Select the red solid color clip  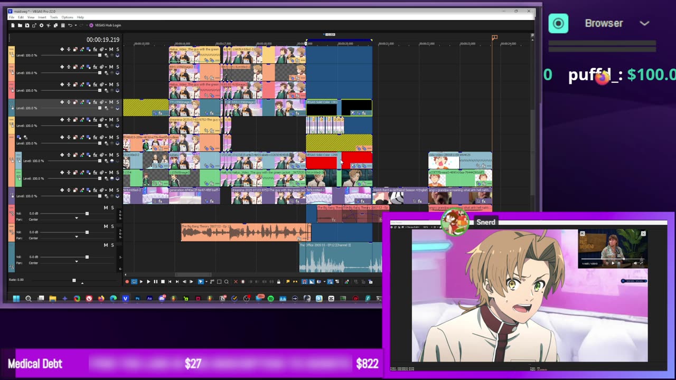click(339, 161)
